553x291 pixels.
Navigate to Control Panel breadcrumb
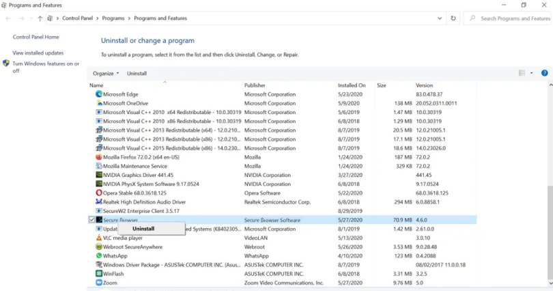click(x=78, y=18)
